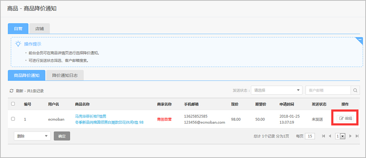Check the checkbox for record 1
The height and width of the screenshot is (158, 366).
coord(13,119)
